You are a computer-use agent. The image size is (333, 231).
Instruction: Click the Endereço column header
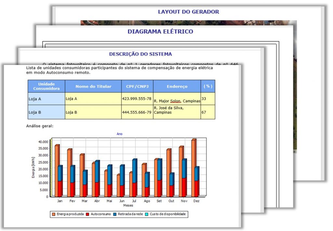177,86
